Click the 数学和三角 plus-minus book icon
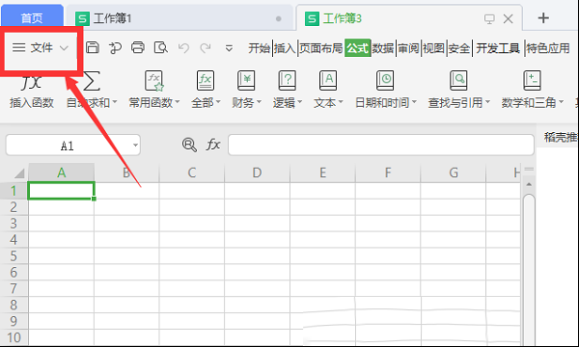Image resolution: width=579 pixels, height=347 pixels. (532, 80)
